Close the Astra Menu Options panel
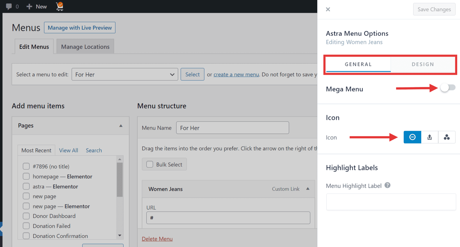The height and width of the screenshot is (247, 460). tap(328, 9)
